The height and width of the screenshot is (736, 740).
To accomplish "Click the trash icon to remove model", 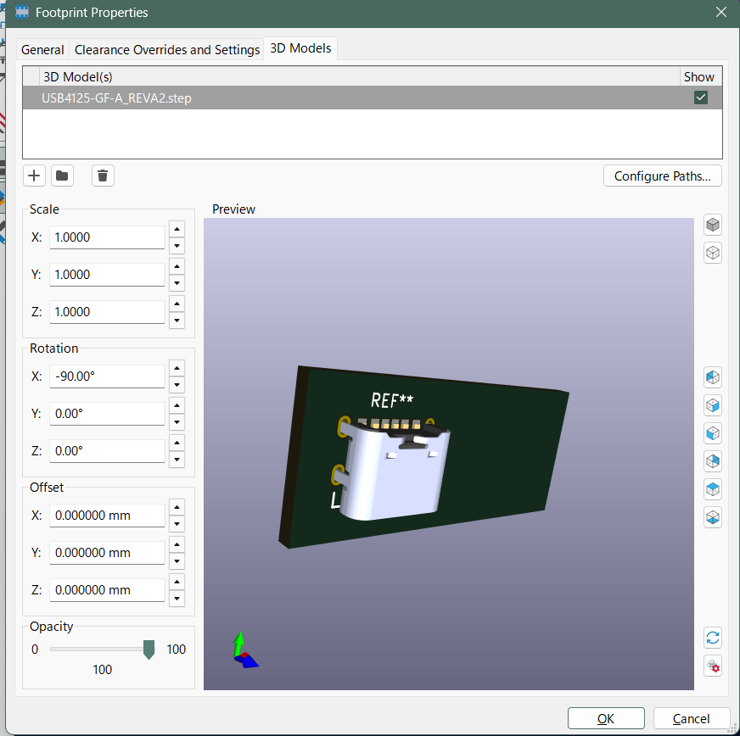I will click(103, 176).
